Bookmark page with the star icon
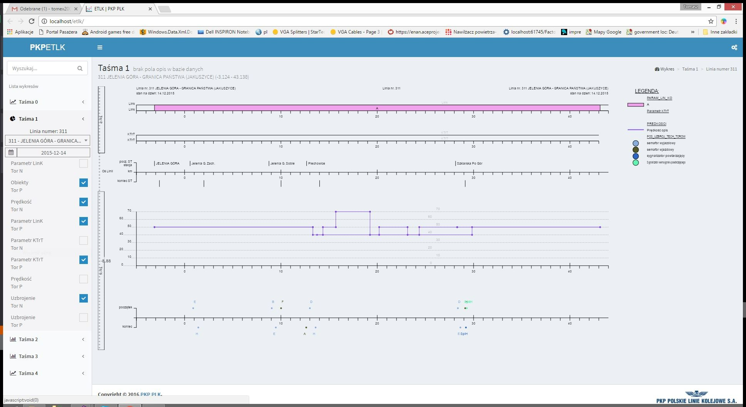Screen dimensions: 746x407 click(711, 21)
